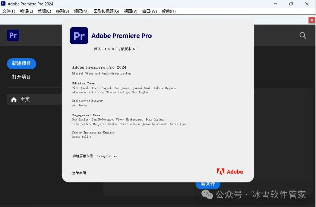Click the 初始屏幕作品: Fanny Texier text

[x=95, y=156]
